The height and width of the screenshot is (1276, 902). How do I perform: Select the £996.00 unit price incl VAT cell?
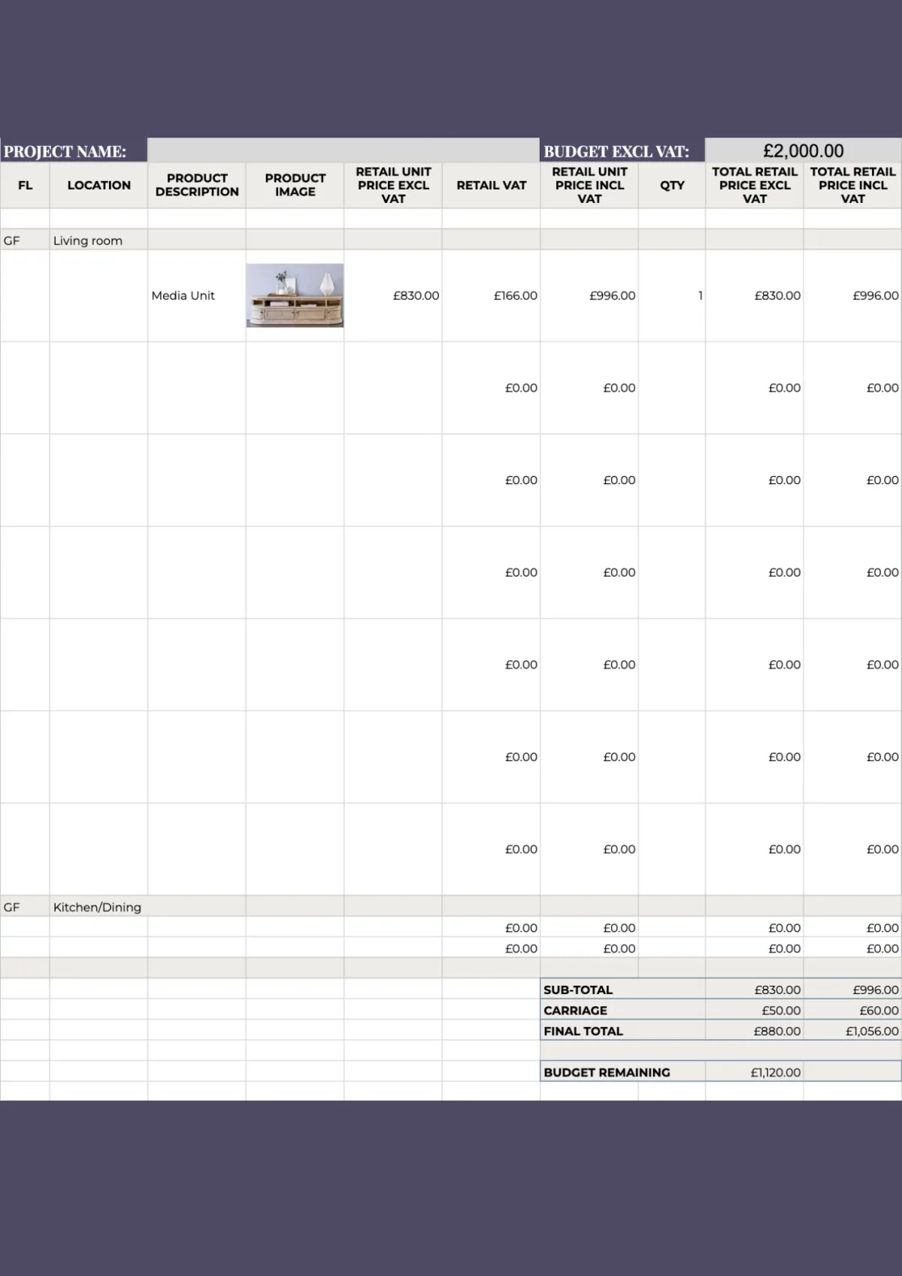[589, 296]
